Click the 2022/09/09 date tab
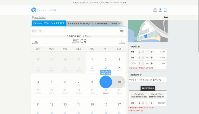 coord(148,88)
